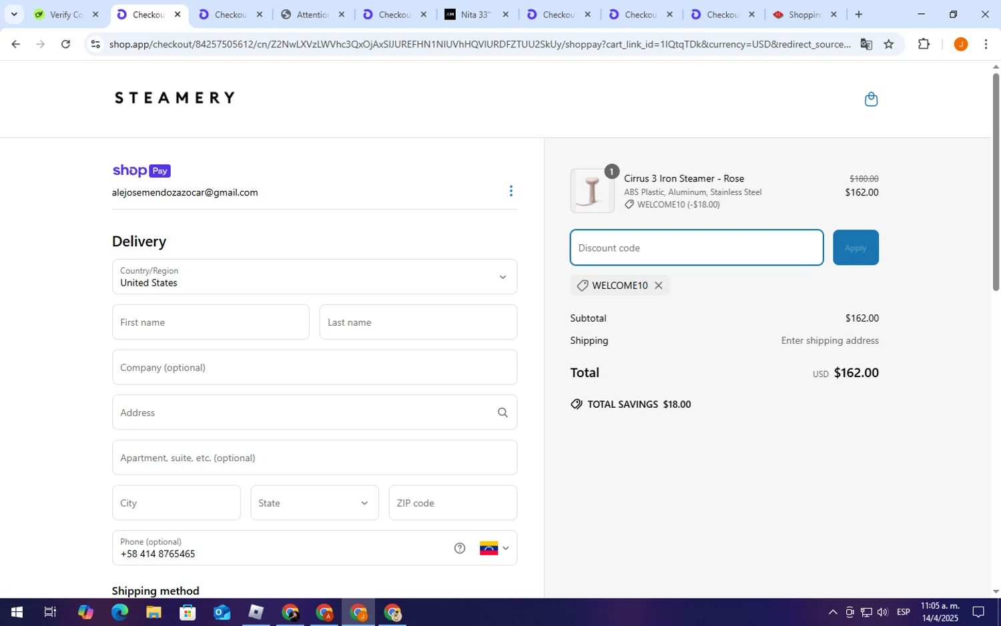The width and height of the screenshot is (1001, 626).
Task: Open Outlook from taskbar
Action: click(222, 612)
